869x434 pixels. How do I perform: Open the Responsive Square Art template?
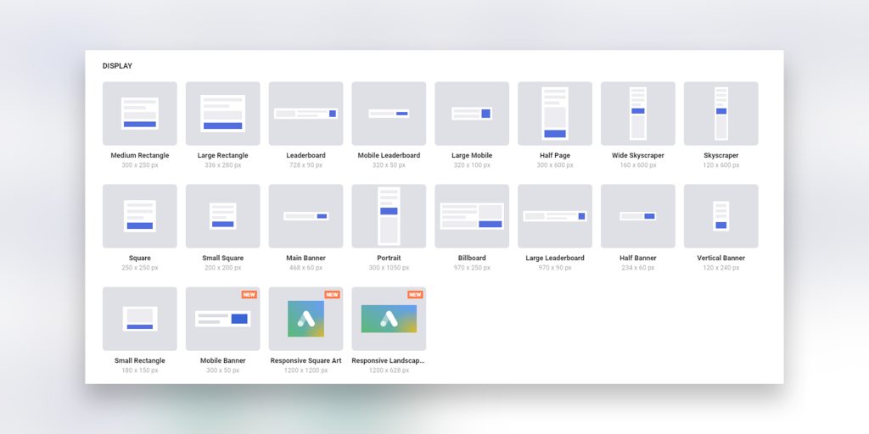point(306,319)
